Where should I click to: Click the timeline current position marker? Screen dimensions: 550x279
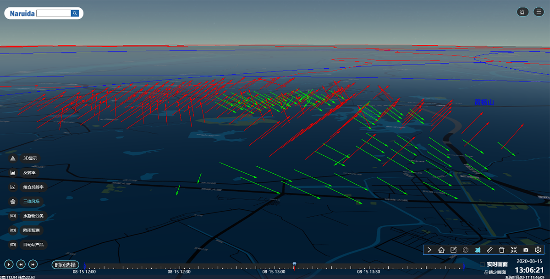pos(294,264)
